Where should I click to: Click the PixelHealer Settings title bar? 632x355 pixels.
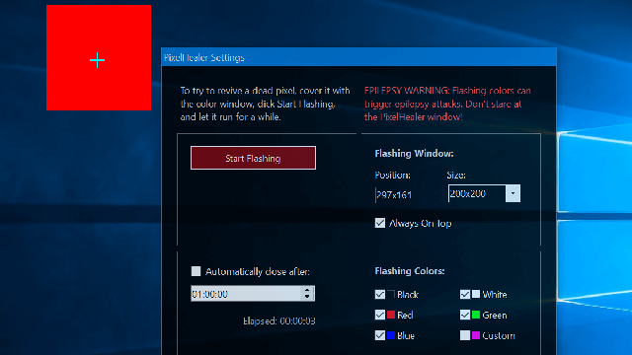pos(358,57)
